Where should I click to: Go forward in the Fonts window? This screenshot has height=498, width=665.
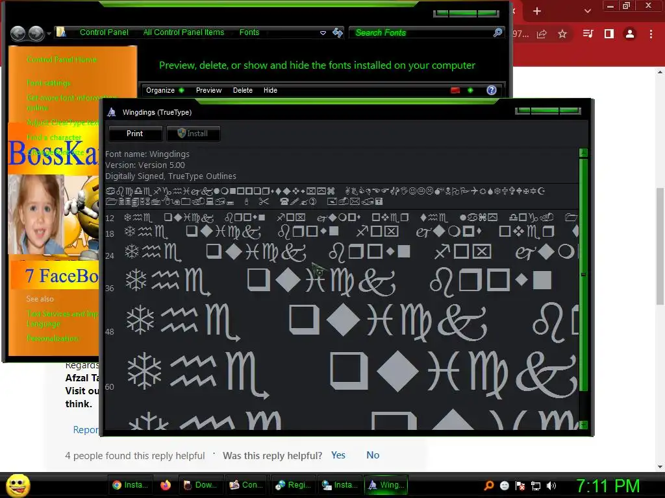click(x=36, y=34)
